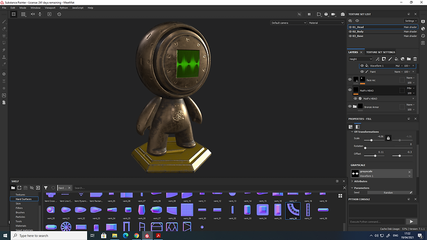
Task: Click the Shelf filter funnel icon
Action: tap(46, 188)
